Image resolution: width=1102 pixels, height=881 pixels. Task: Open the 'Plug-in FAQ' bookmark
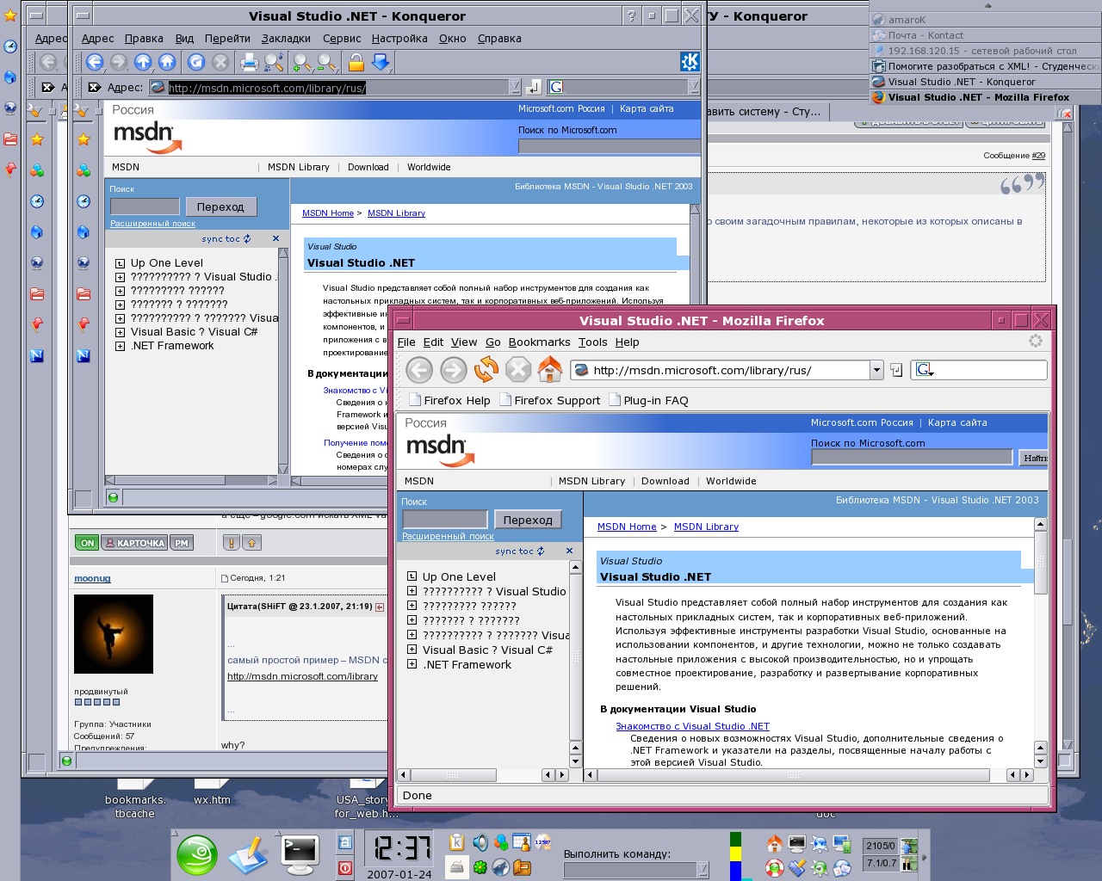point(648,400)
